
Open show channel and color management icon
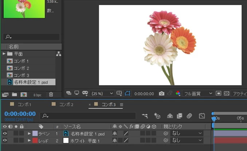178,93
